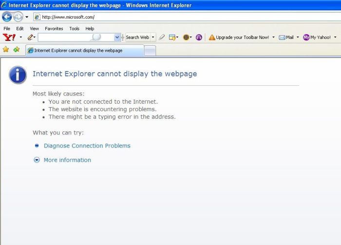
Task: Open the Yahoo search box history dropdown
Action: pos(117,37)
